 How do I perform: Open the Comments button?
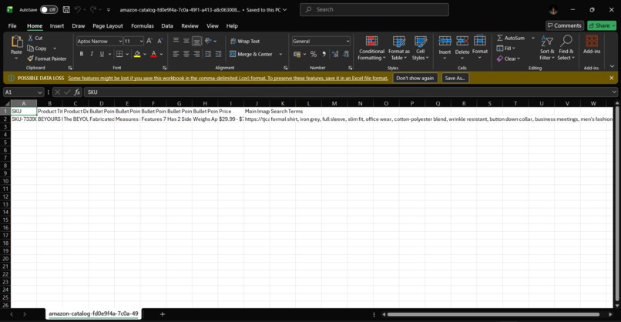coord(565,25)
